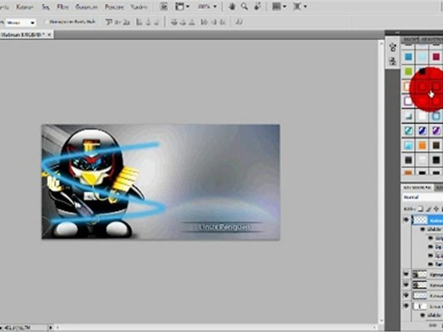Open the Screen Mode dropdown
This screenshot has width=443, height=332.
[x=300, y=6]
